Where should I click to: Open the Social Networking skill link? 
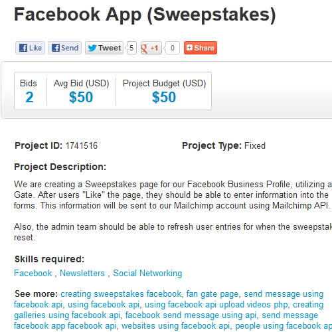(x=147, y=273)
